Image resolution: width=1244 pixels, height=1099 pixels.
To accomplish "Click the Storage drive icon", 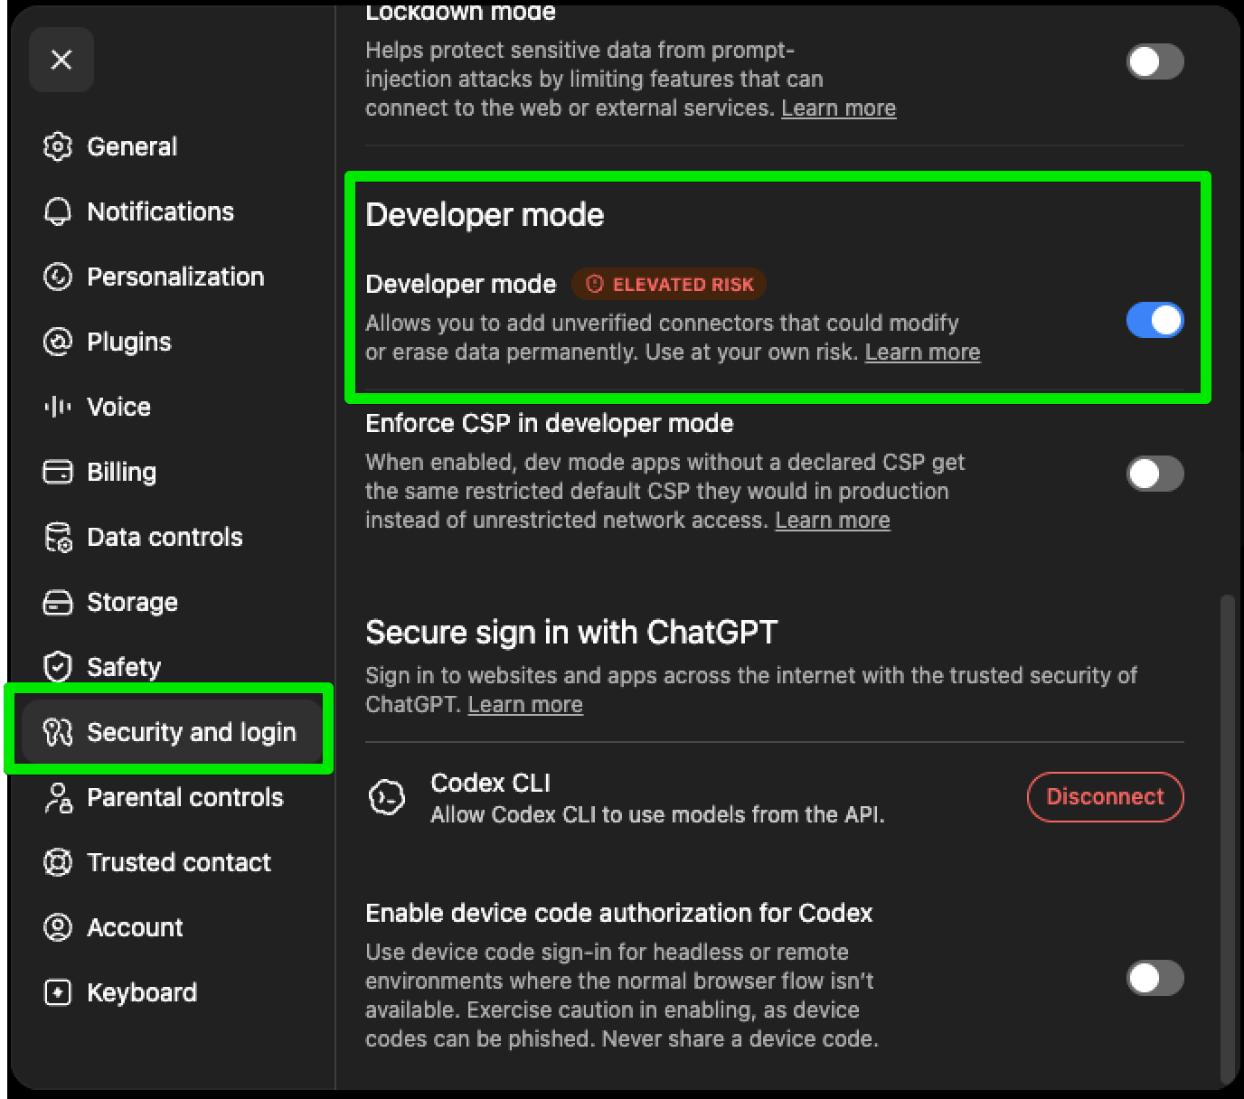I will click(x=58, y=602).
